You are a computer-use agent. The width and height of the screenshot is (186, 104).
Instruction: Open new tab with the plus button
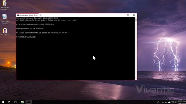41,15
